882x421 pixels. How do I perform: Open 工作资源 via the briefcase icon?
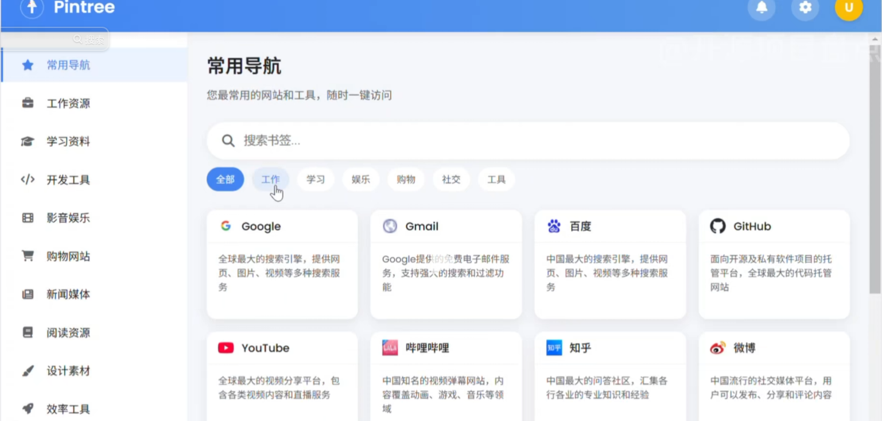coord(27,103)
